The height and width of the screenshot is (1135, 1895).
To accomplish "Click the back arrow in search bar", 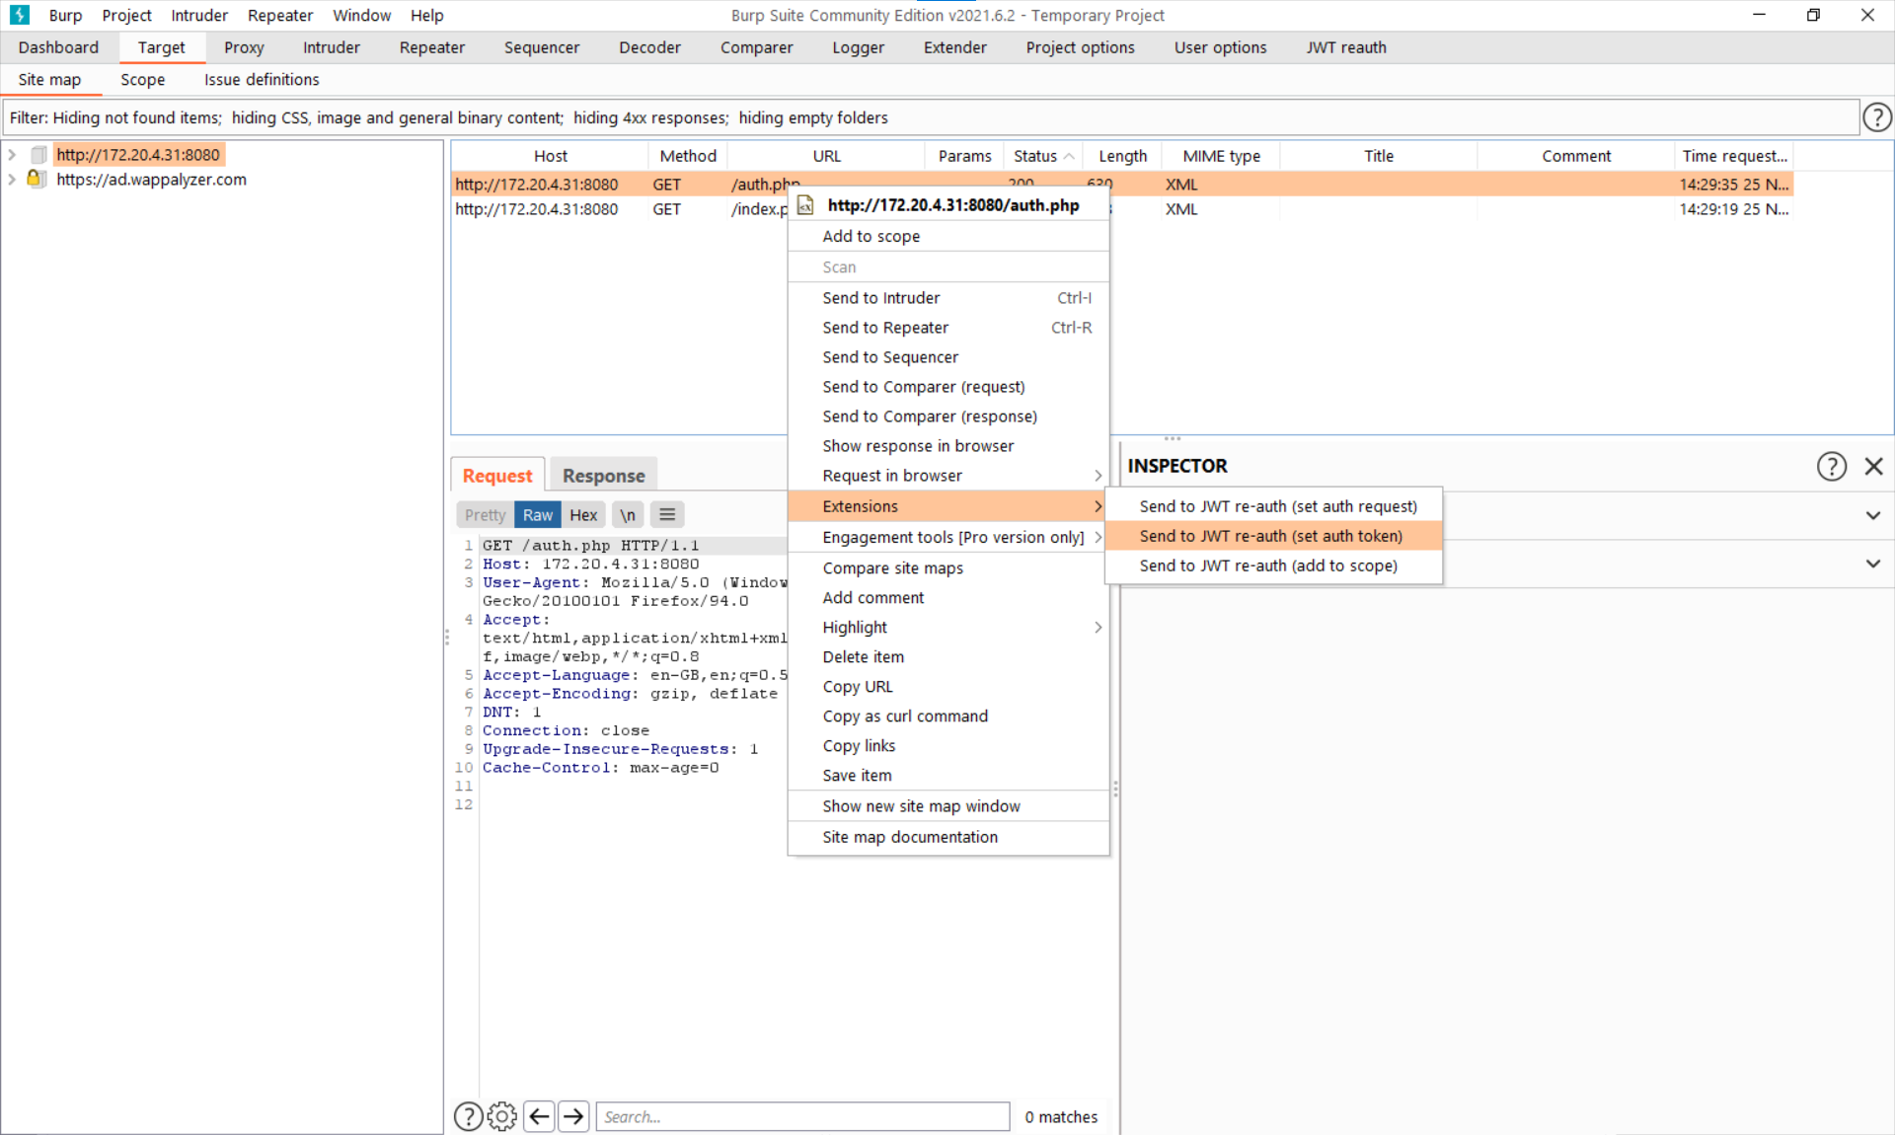I will point(539,1116).
